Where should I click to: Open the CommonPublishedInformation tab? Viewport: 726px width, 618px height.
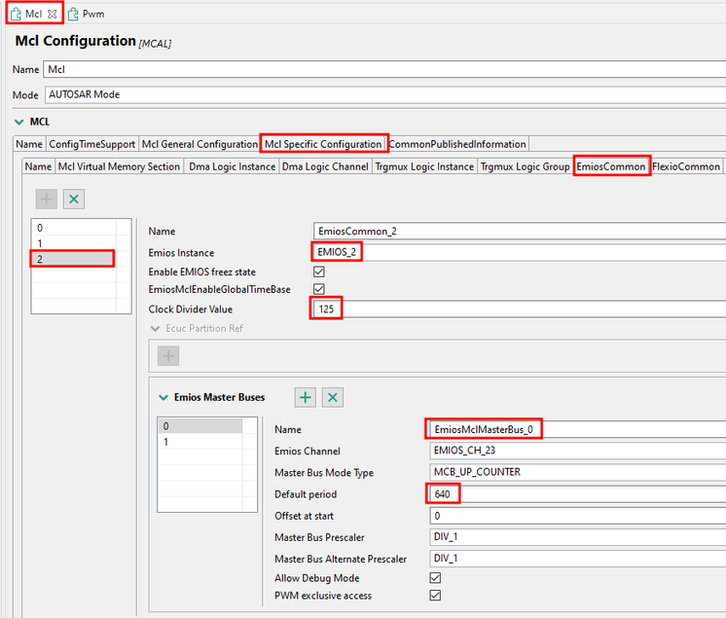pyautogui.click(x=457, y=144)
